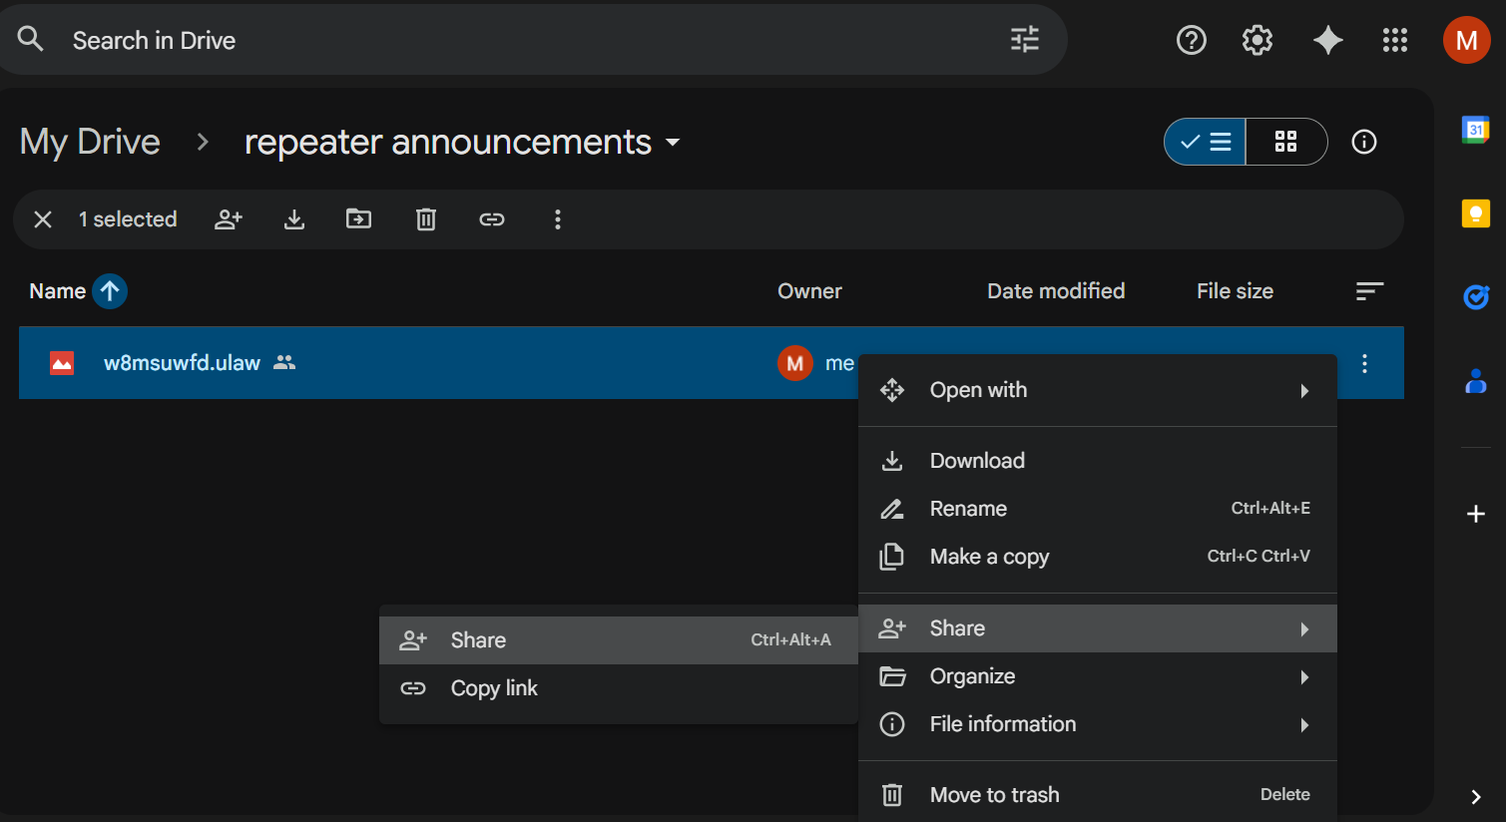The width and height of the screenshot is (1506, 822).
Task: Open Google Keep side panel icon
Action: pos(1475,213)
